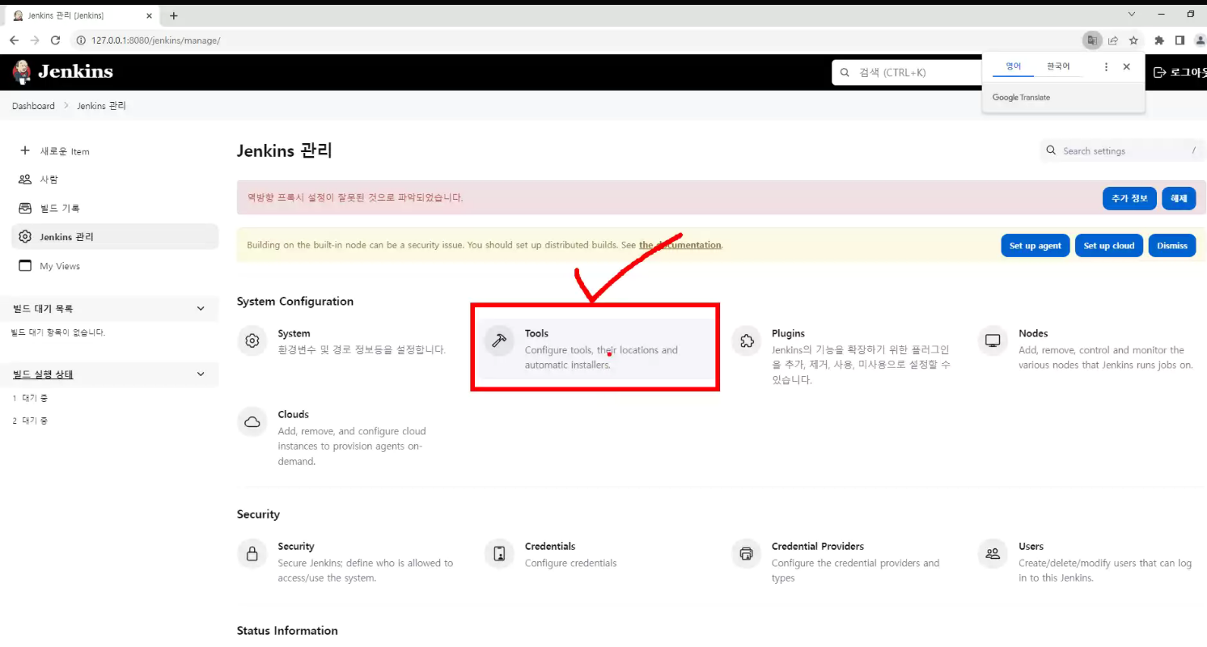The image size is (1207, 647).
Task: Click the 빌드 대기 항목이 없습니다. text
Action: 58,332
